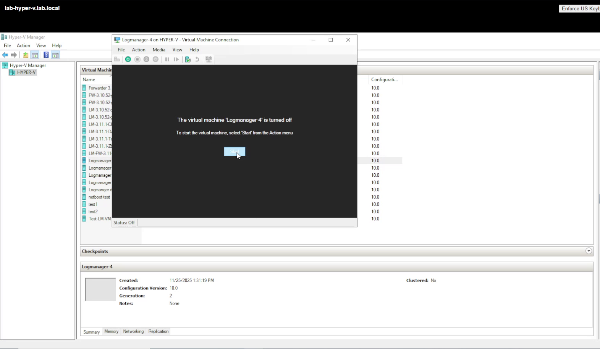Open File menu in VM Connection window
The height and width of the screenshot is (349, 600).
point(121,50)
